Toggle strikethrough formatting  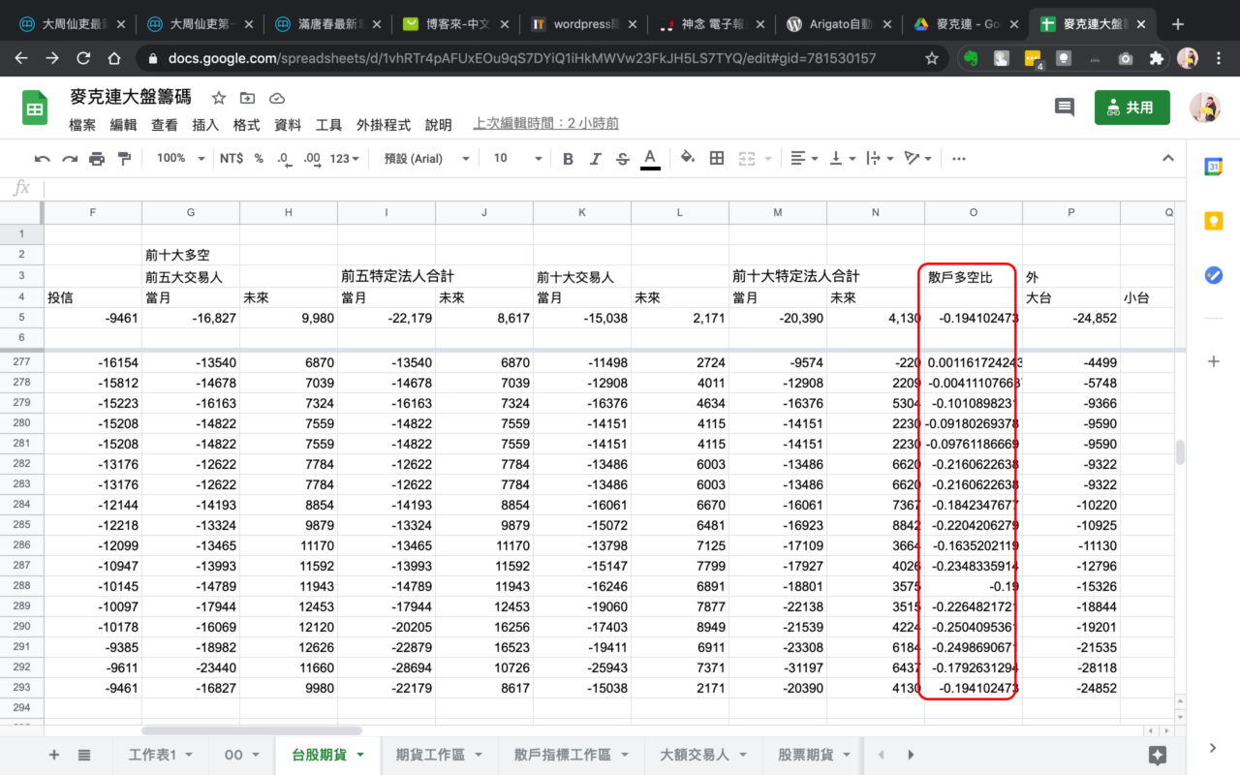pos(622,159)
